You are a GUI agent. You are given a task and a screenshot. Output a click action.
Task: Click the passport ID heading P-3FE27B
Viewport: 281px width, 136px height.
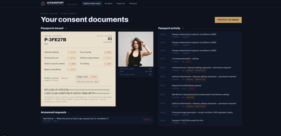point(55,40)
